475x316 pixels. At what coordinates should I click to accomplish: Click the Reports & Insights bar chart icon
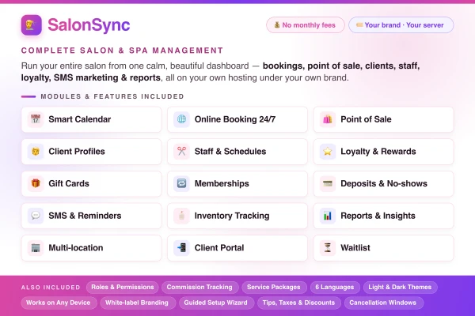point(328,216)
